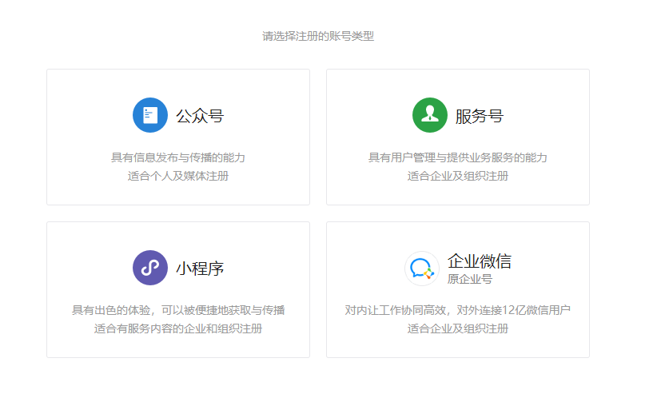Click 具有出色的体验 description in 小程序 card
Image resolution: width=661 pixels, height=406 pixels.
click(178, 310)
